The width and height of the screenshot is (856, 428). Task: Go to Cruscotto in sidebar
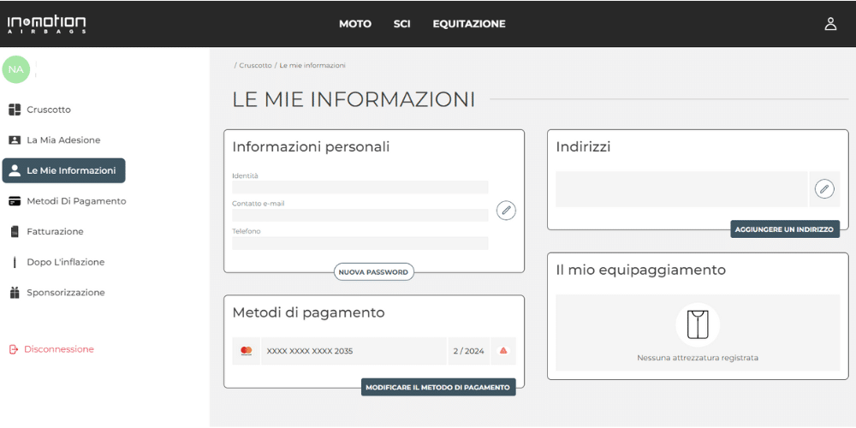(x=49, y=110)
